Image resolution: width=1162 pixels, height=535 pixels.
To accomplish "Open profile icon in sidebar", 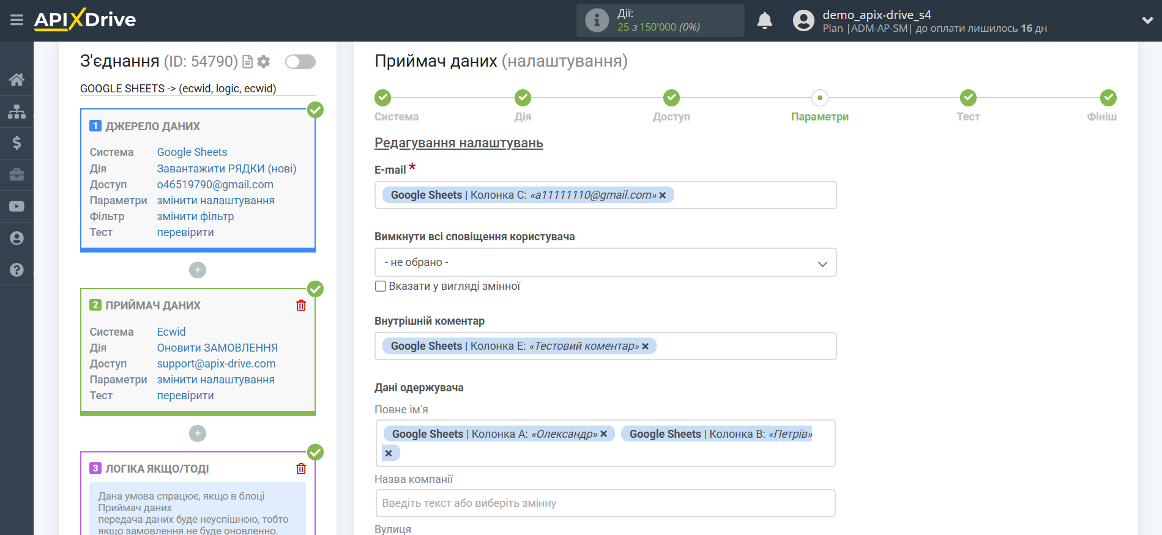I will click(17, 238).
